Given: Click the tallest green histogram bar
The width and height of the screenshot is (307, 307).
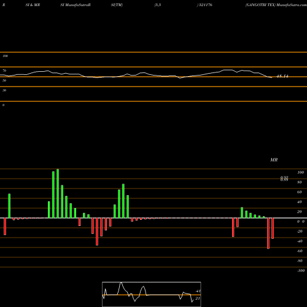Looking at the screenshot, I should 58,193.
